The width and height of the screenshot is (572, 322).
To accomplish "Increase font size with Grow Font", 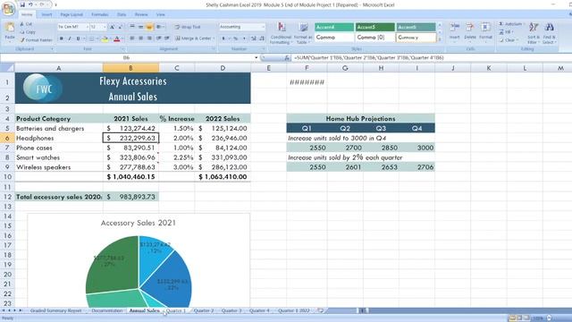I will pos(112,27).
